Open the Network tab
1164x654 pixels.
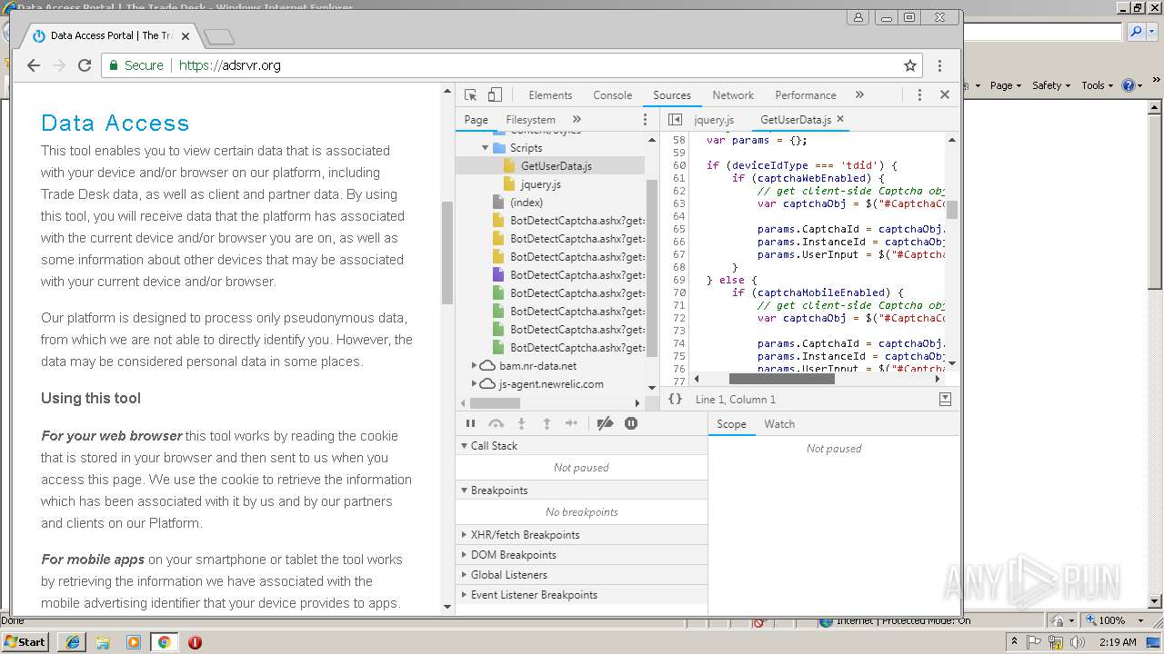click(x=733, y=95)
